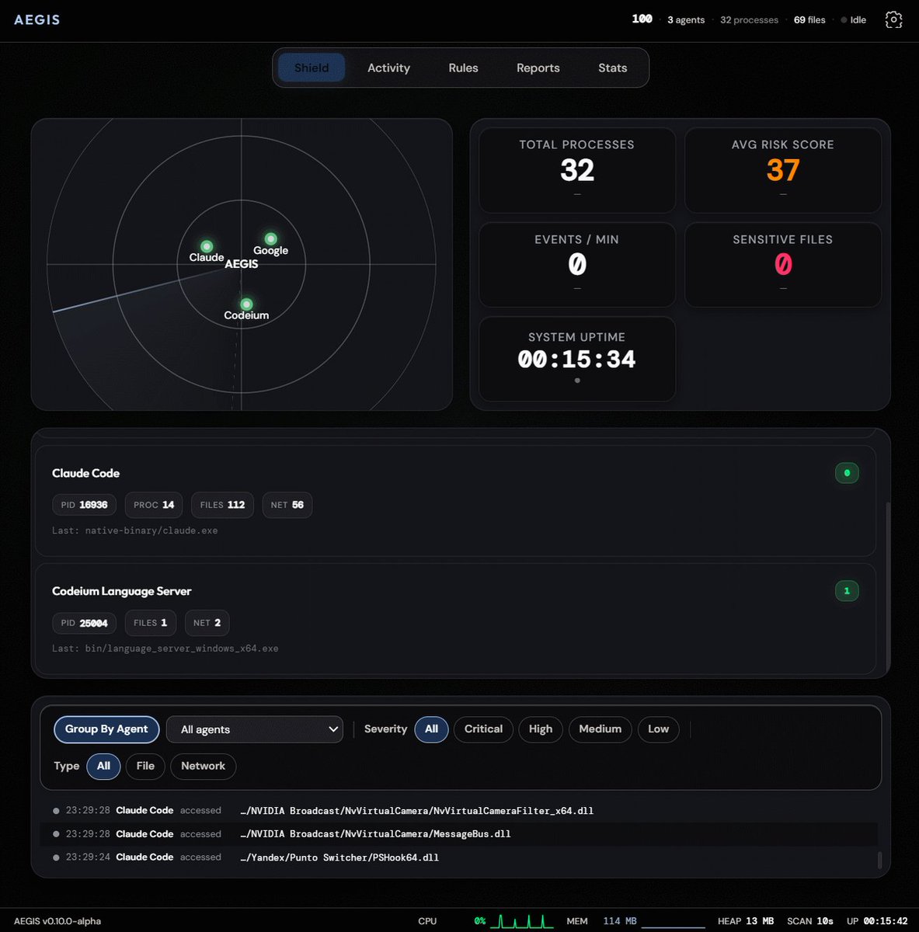The width and height of the screenshot is (919, 932).
Task: Open the Rules tab
Action: (x=463, y=68)
